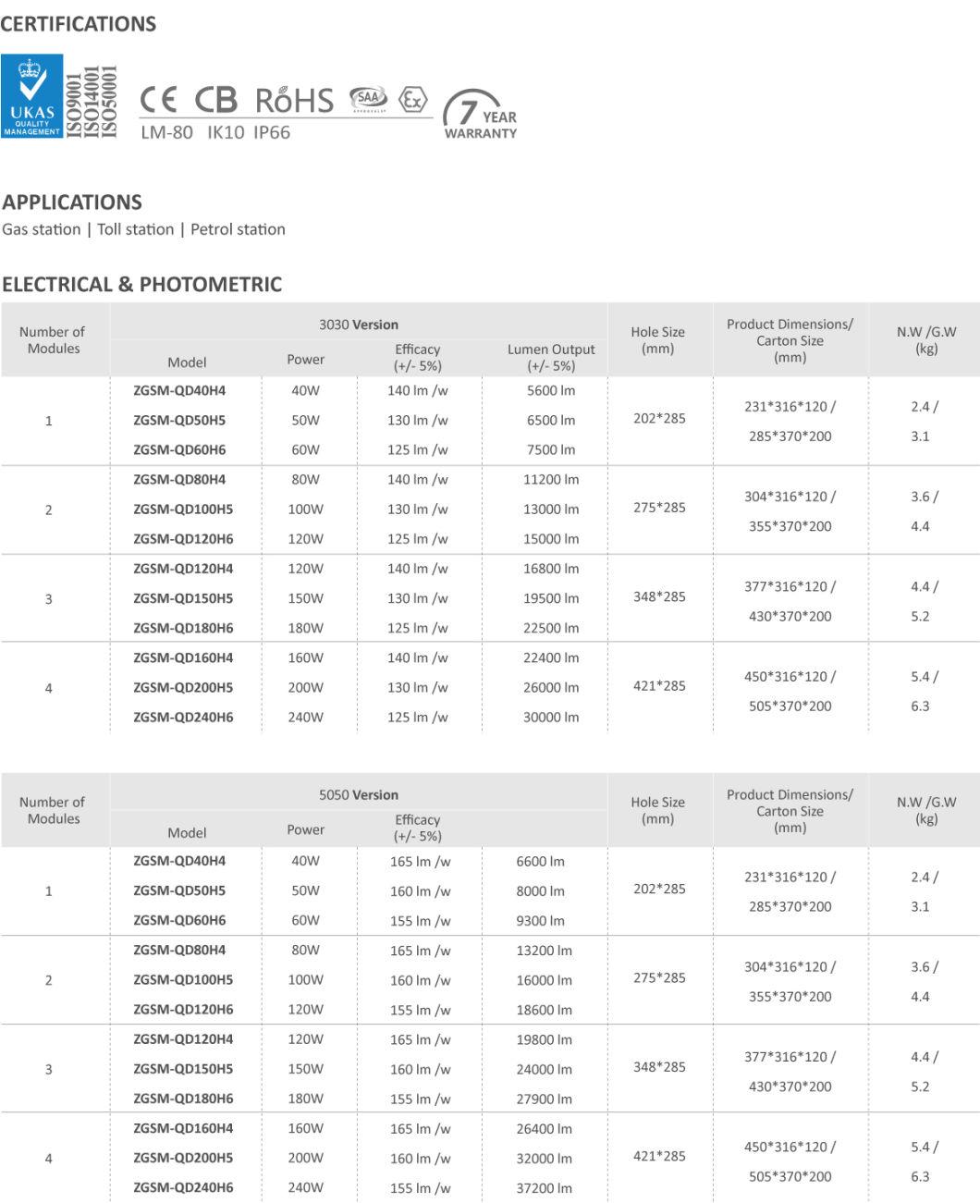Image resolution: width=980 pixels, height=1203 pixels.
Task: Click '140 lm /w' efficacy in the ZGSM-QD80H4 row
Action: (x=417, y=479)
